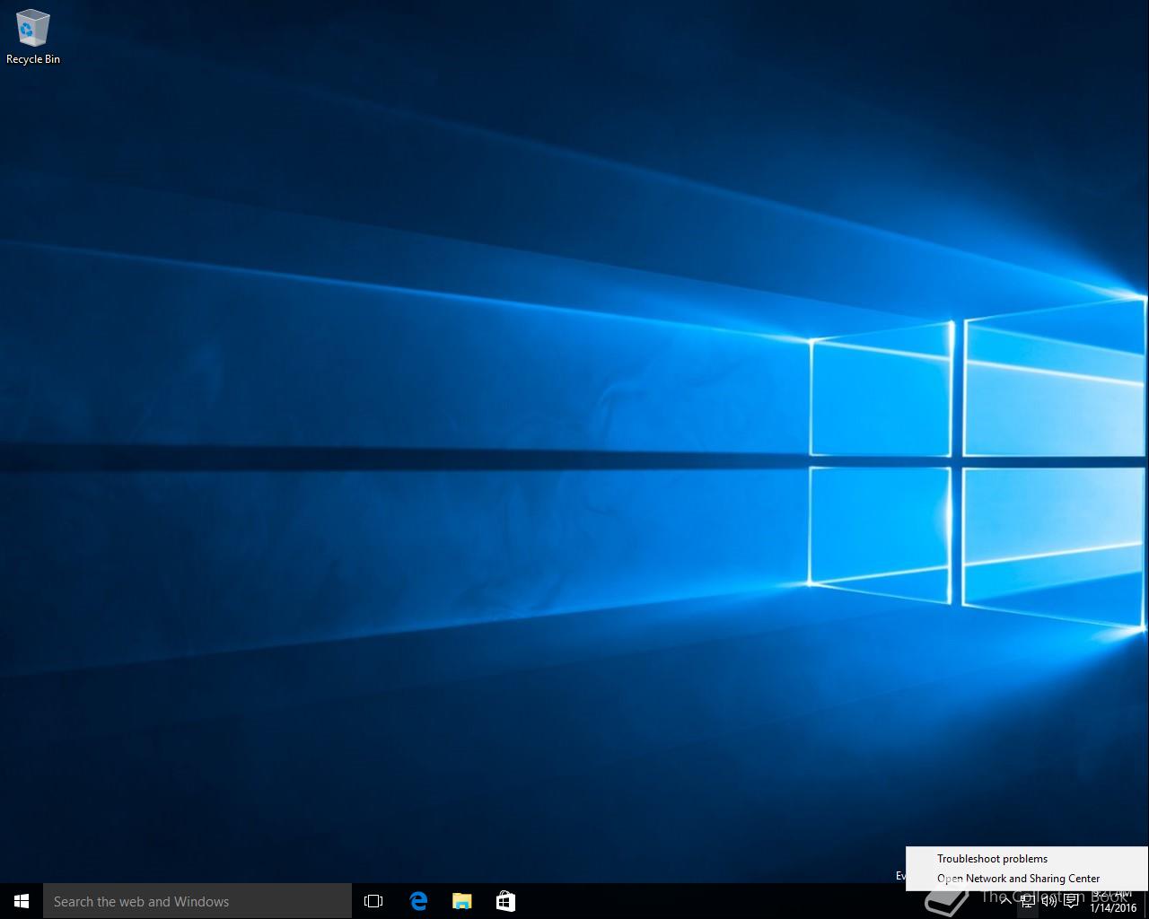Click the network icon in system tray
This screenshot has height=919, width=1149.
(1028, 902)
